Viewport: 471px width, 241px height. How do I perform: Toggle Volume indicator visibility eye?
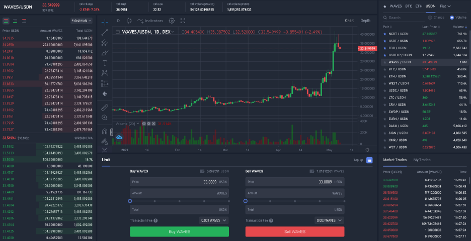(x=144, y=124)
